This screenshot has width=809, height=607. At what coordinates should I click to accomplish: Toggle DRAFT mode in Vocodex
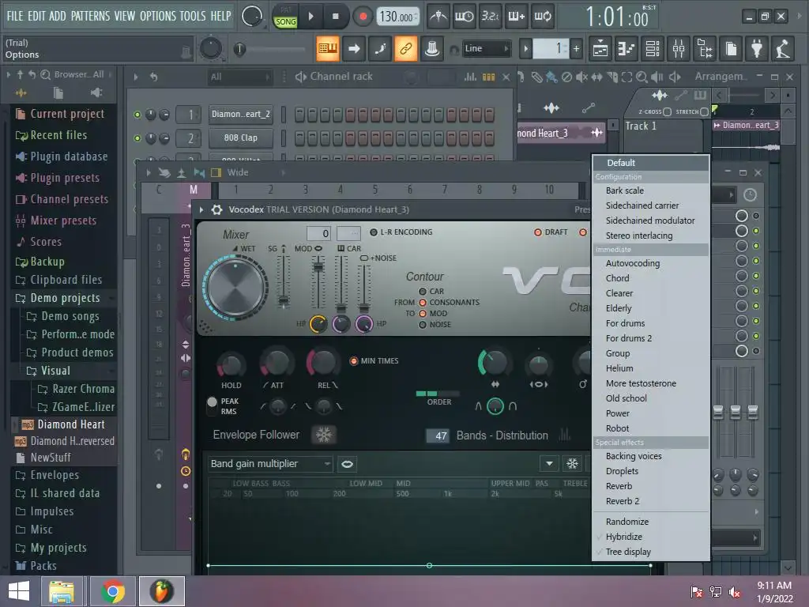tap(537, 232)
